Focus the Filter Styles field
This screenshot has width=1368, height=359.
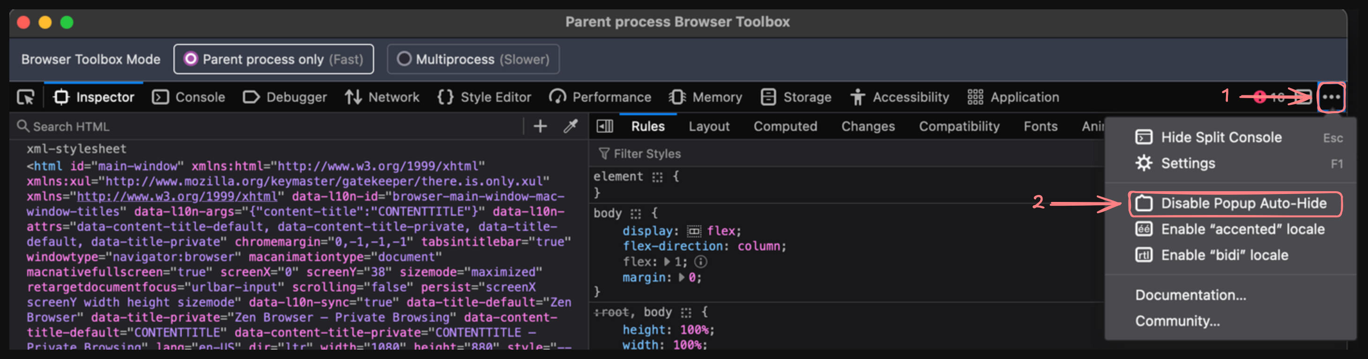[x=850, y=154]
